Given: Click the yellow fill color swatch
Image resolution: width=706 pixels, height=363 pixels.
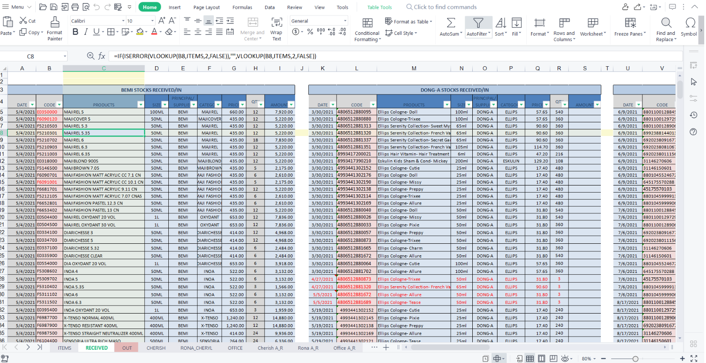Looking at the screenshot, I should click(140, 32).
